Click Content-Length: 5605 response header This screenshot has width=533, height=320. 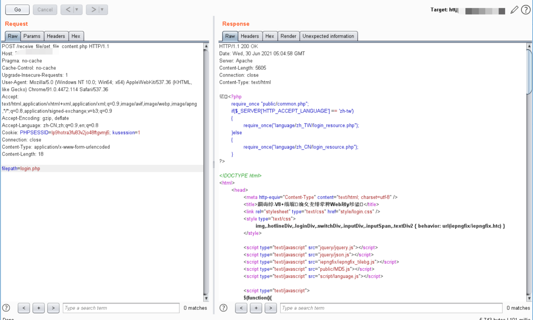tap(243, 68)
